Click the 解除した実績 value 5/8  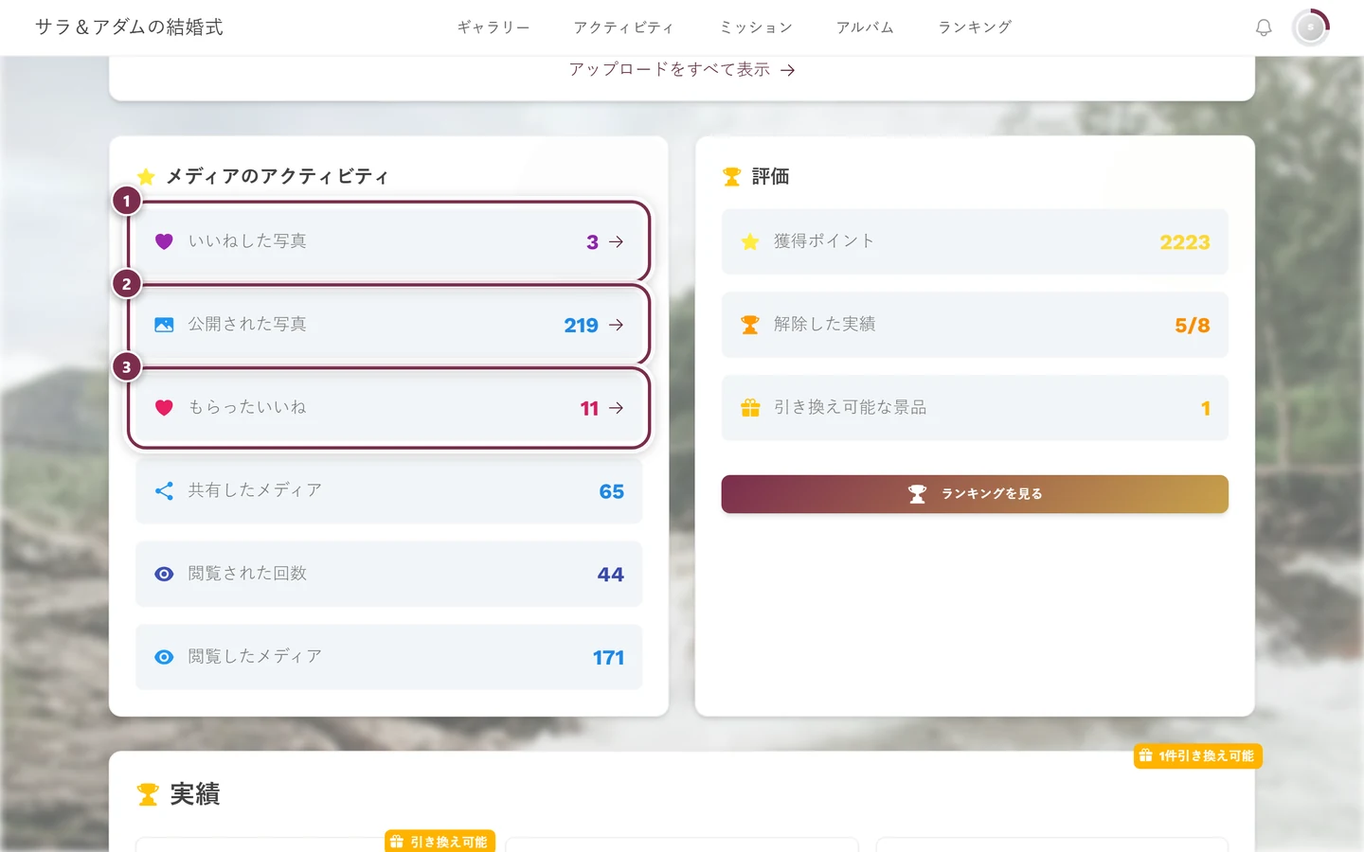click(1193, 326)
